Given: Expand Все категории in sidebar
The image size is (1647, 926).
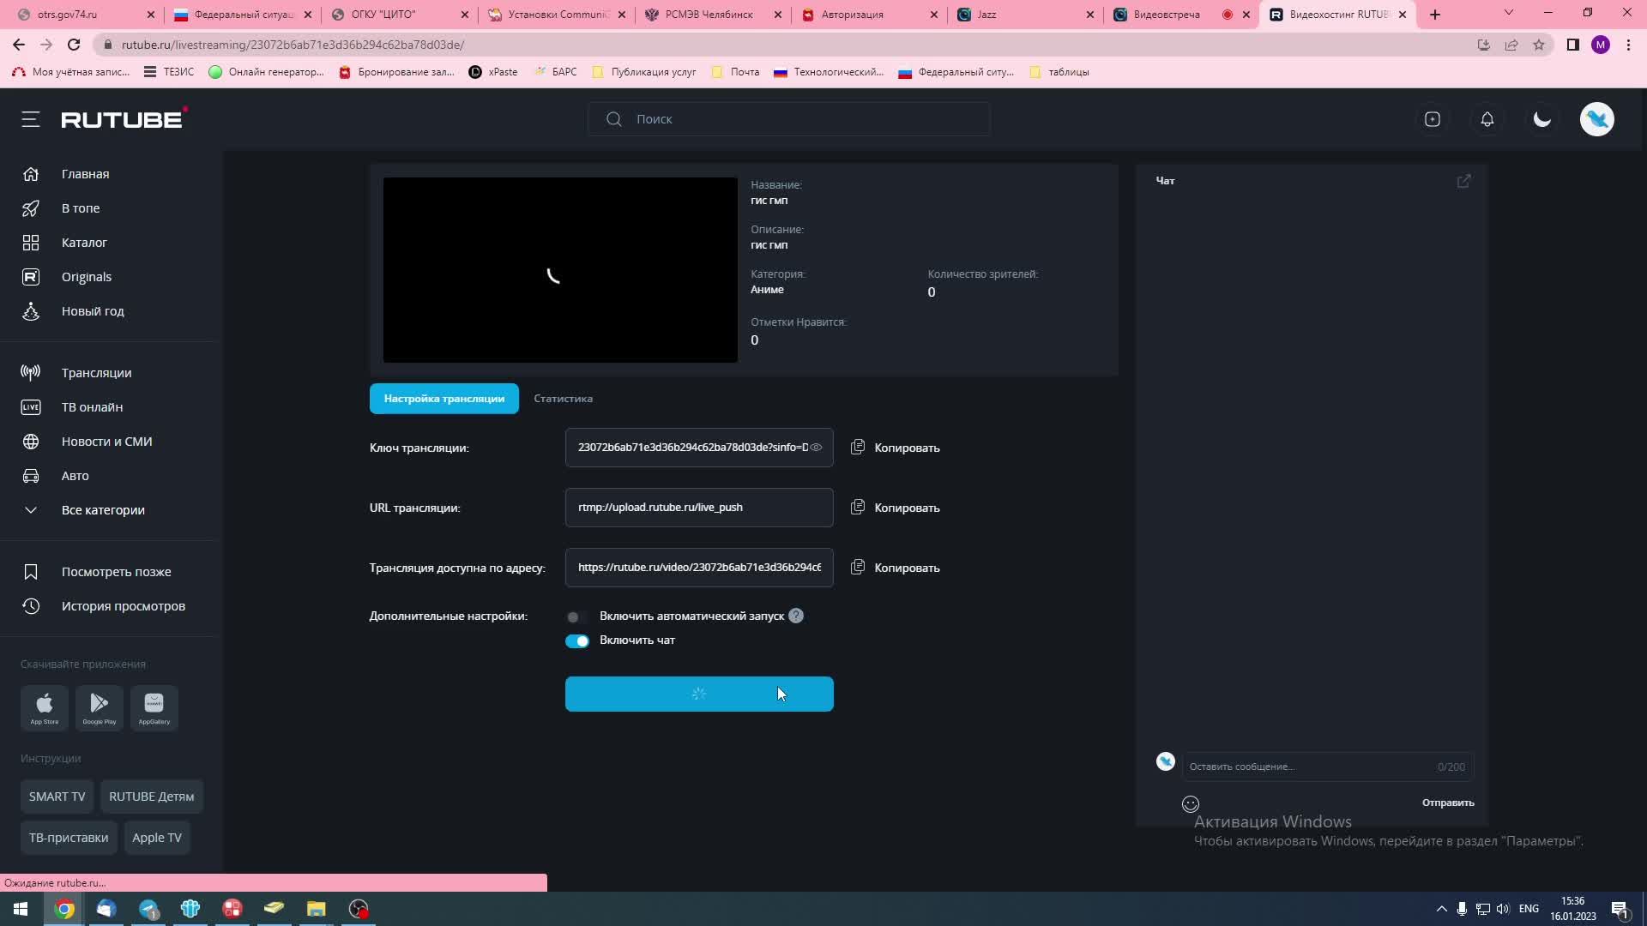Looking at the screenshot, I should tap(103, 510).
